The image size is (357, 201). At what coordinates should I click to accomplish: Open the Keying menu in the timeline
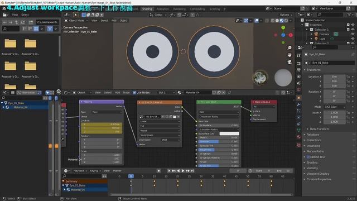pos(95,171)
